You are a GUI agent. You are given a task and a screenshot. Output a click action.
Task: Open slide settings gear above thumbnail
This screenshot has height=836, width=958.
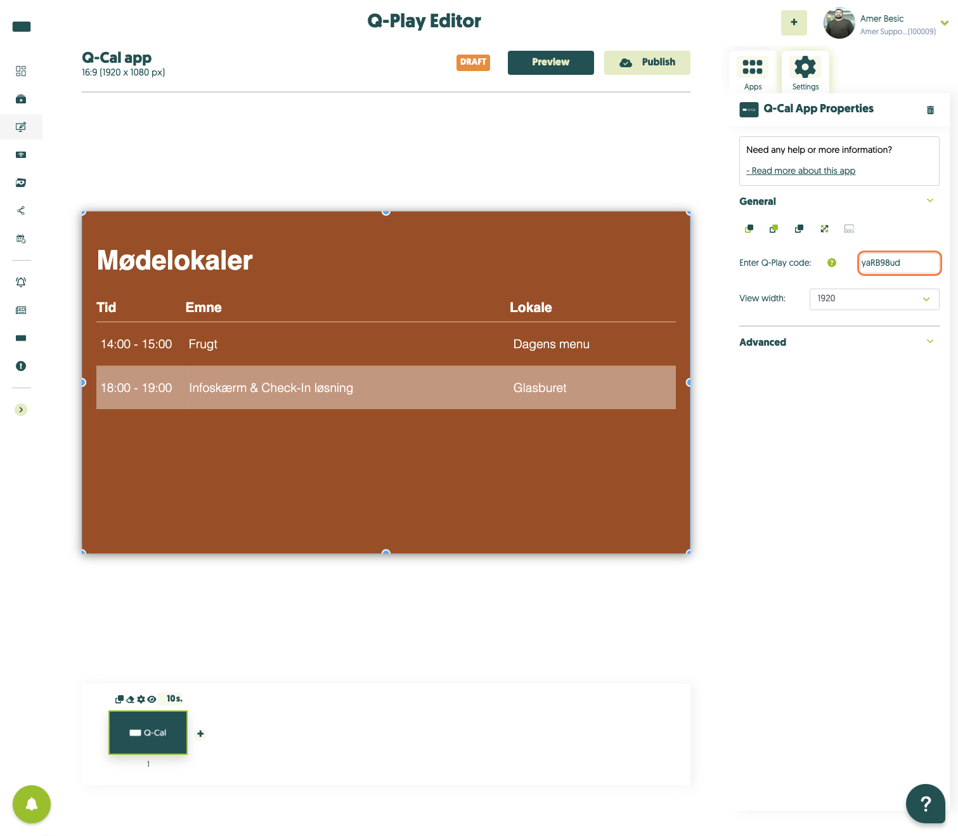141,699
